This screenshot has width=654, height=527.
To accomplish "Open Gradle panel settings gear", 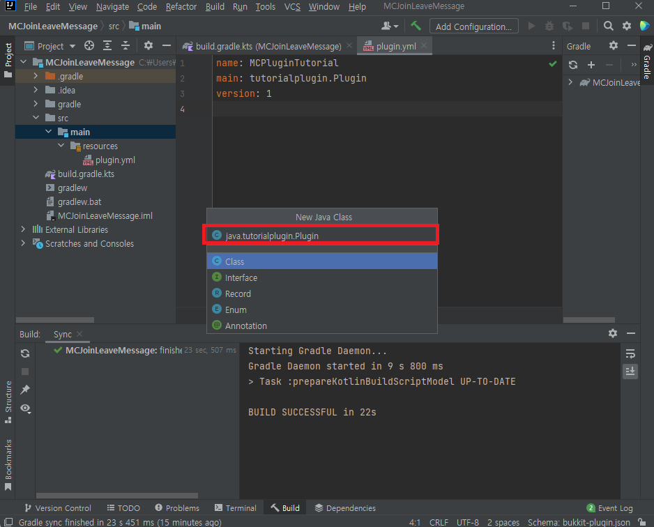I will (613, 45).
